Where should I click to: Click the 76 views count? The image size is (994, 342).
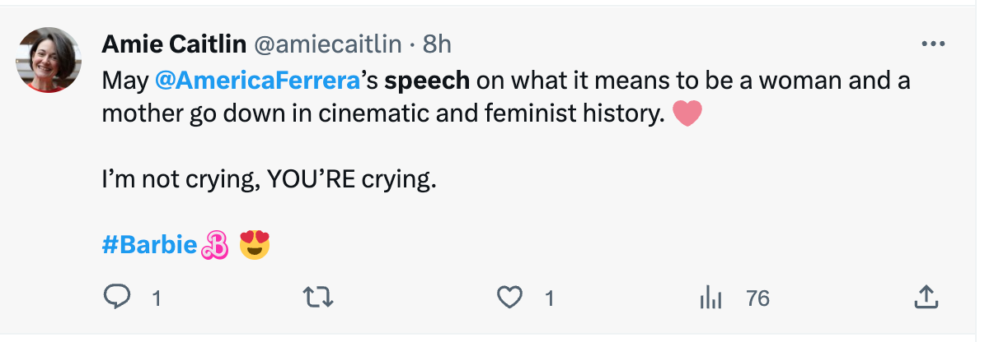[757, 298]
